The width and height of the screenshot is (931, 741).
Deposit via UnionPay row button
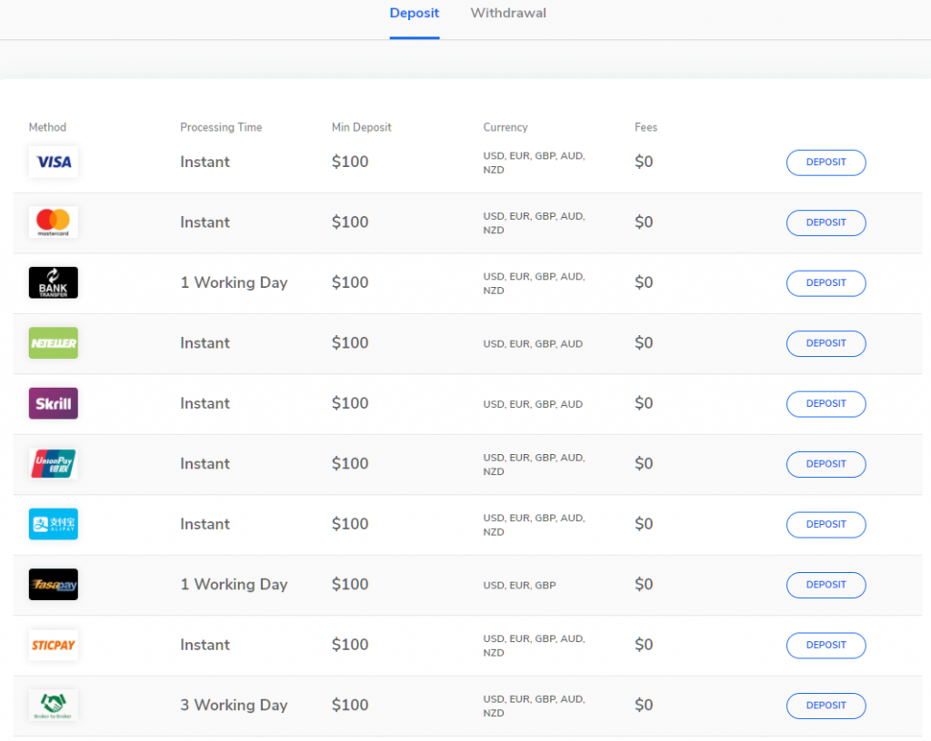point(826,464)
